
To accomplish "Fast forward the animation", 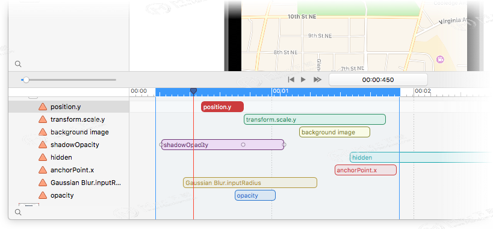I will pos(318,80).
